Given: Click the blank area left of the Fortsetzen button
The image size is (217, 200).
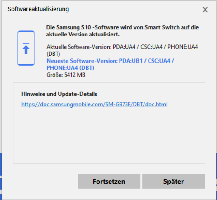Looking at the screenshot, I should [40, 181].
